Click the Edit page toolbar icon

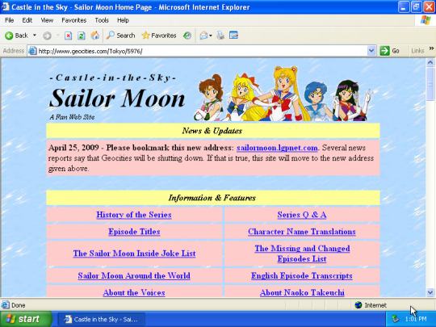coord(233,36)
